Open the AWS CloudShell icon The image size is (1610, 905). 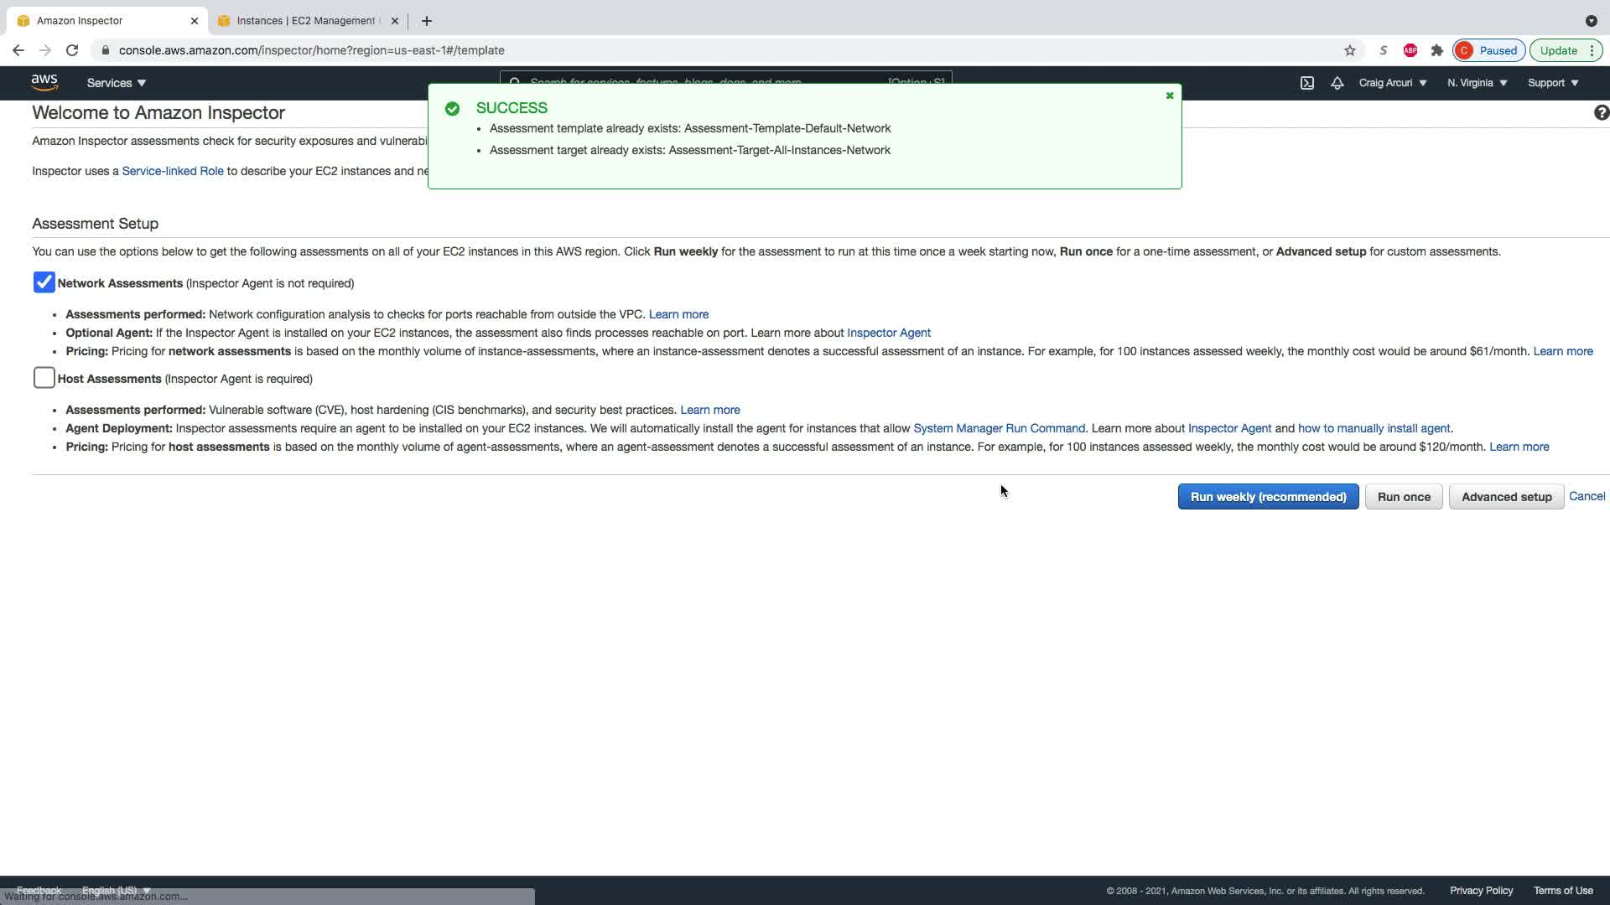point(1306,83)
